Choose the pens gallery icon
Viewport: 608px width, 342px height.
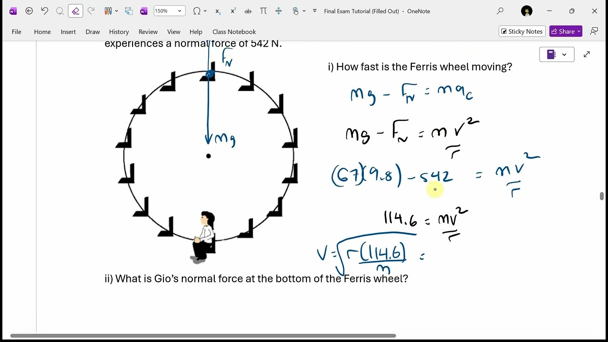click(x=108, y=11)
